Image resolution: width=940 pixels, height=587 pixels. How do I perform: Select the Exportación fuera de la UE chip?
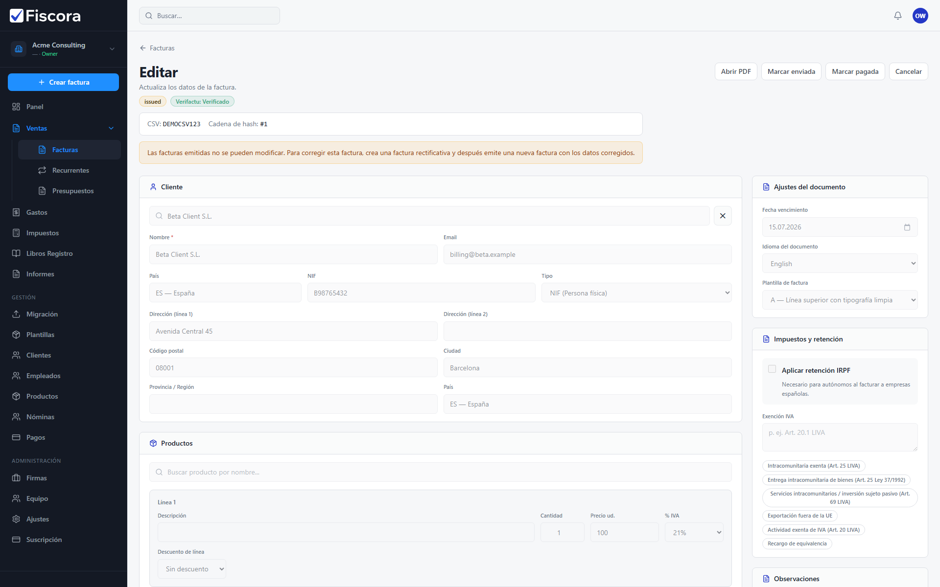pos(799,516)
